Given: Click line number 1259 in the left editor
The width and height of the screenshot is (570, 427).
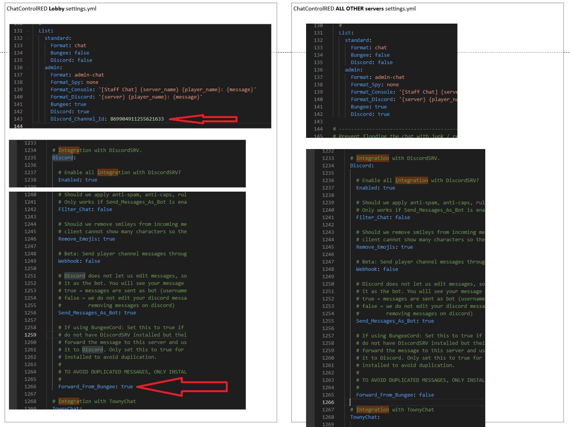Looking at the screenshot, I should [x=31, y=334].
